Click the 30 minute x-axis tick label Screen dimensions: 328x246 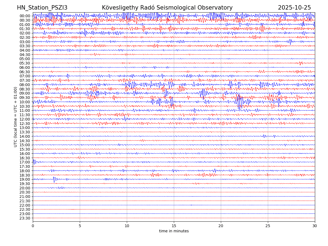click(315, 226)
